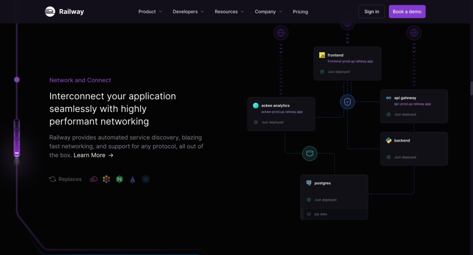Open ackee-prod.up.railway.app link
This screenshot has height=255, width=473.
(x=282, y=112)
